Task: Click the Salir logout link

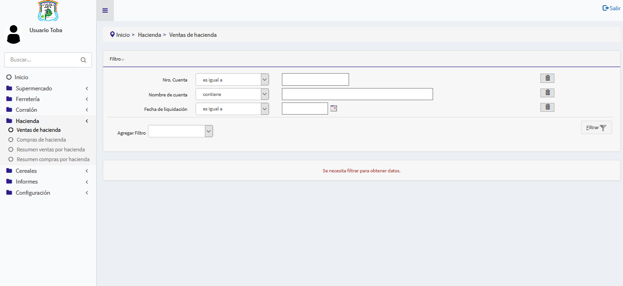Action: click(x=611, y=8)
